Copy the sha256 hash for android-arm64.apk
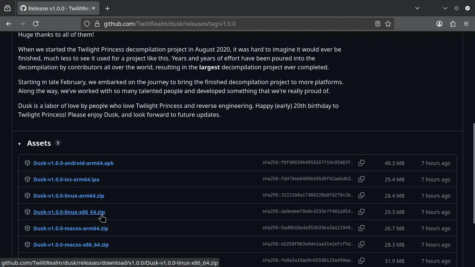Screen dimensions: 475x267 (361, 163)
